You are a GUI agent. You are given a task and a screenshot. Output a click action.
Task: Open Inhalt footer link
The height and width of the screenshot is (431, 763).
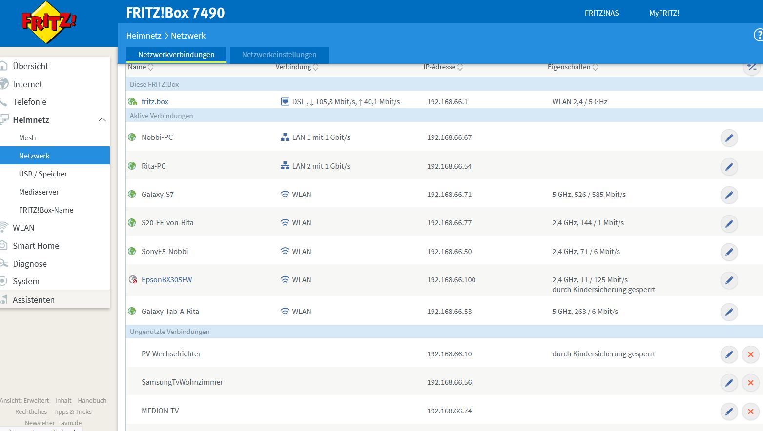coord(63,400)
